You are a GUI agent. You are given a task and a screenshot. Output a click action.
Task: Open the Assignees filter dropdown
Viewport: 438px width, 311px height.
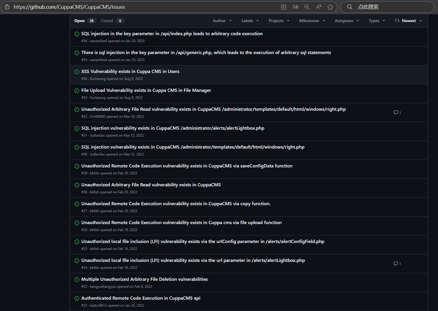[346, 21]
